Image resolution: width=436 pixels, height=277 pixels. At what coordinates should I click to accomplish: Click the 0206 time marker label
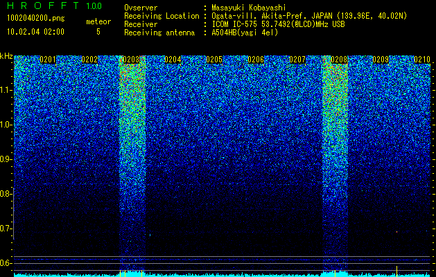tap(256, 60)
